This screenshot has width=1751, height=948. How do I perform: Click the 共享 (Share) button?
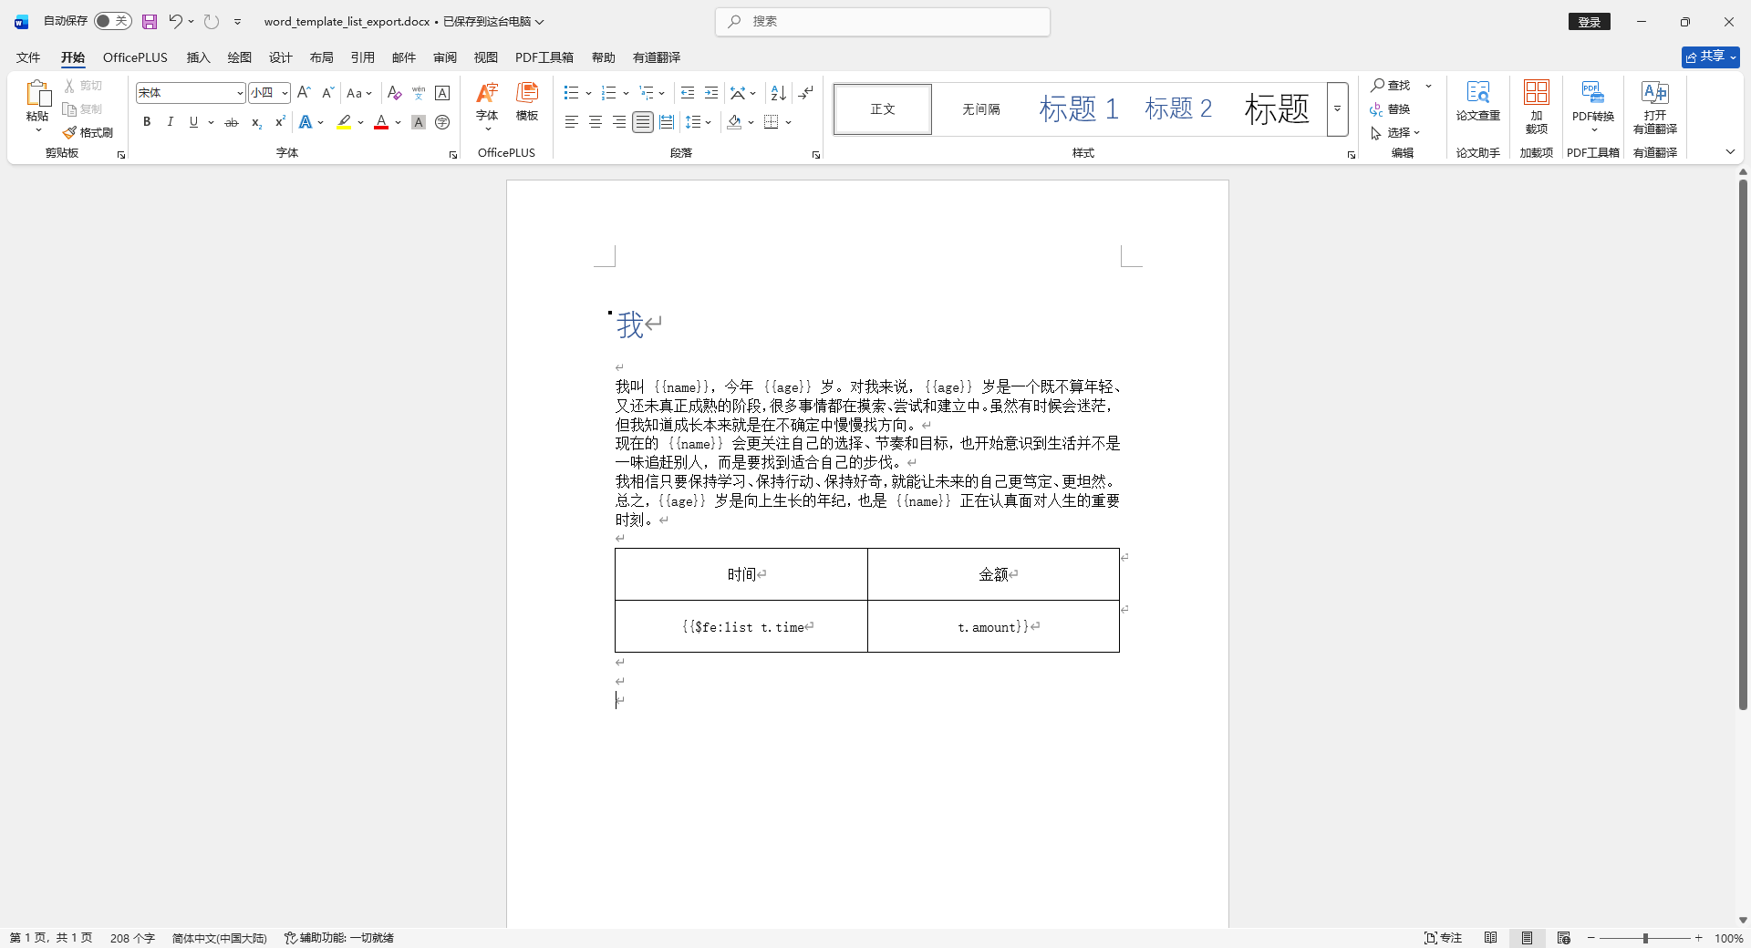(1710, 57)
